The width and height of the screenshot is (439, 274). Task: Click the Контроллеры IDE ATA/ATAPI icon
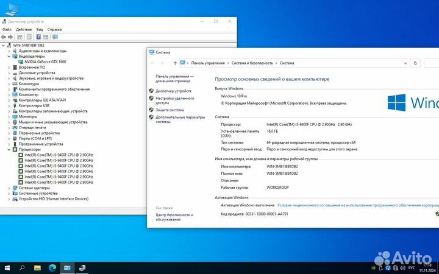(15, 100)
